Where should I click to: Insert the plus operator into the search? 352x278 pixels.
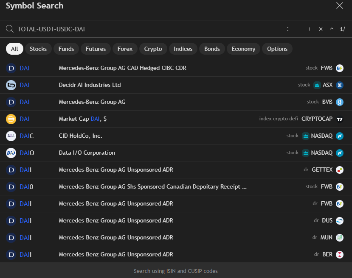tap(310, 29)
